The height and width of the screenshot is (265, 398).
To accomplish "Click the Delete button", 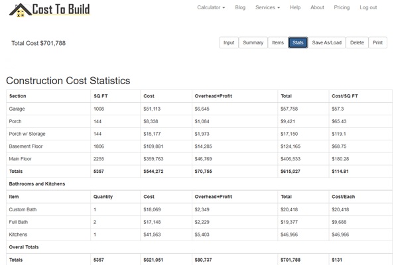I will point(357,42).
